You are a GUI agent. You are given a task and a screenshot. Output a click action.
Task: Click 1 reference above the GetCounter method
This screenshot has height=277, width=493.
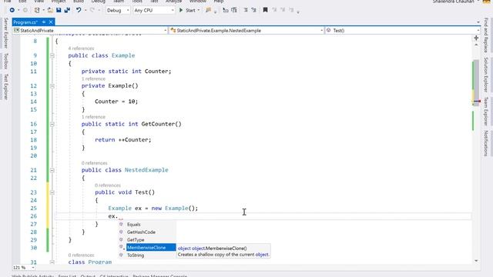(x=93, y=117)
